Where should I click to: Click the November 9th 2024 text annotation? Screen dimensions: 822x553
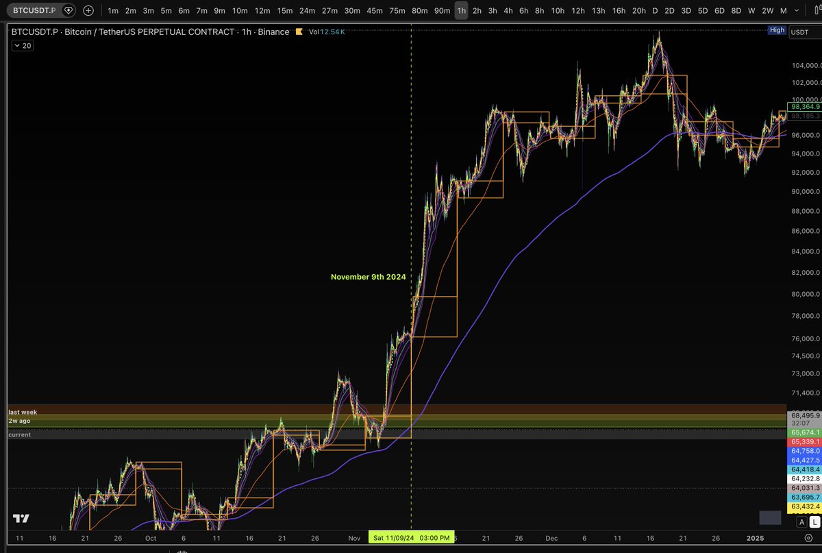coord(369,277)
